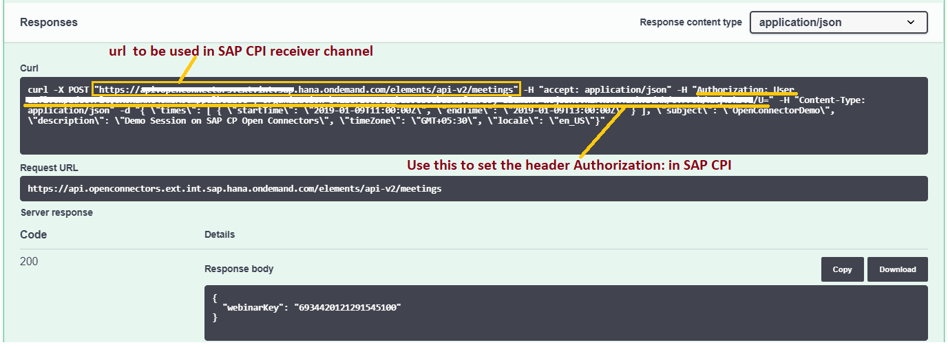Image resolution: width=948 pixels, height=347 pixels.
Task: Copy the response body
Action: tap(842, 269)
